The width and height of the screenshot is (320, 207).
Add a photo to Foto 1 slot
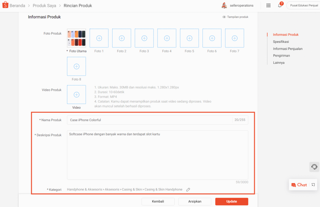click(x=99, y=38)
